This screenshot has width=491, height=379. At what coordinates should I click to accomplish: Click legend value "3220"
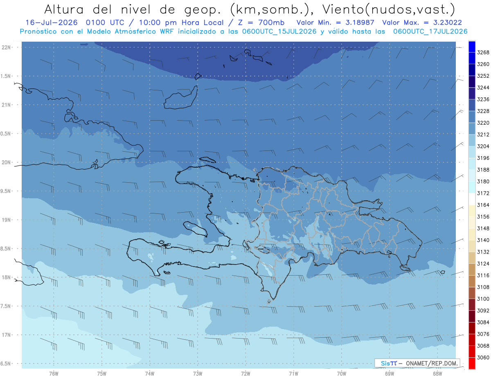[x=483, y=123]
